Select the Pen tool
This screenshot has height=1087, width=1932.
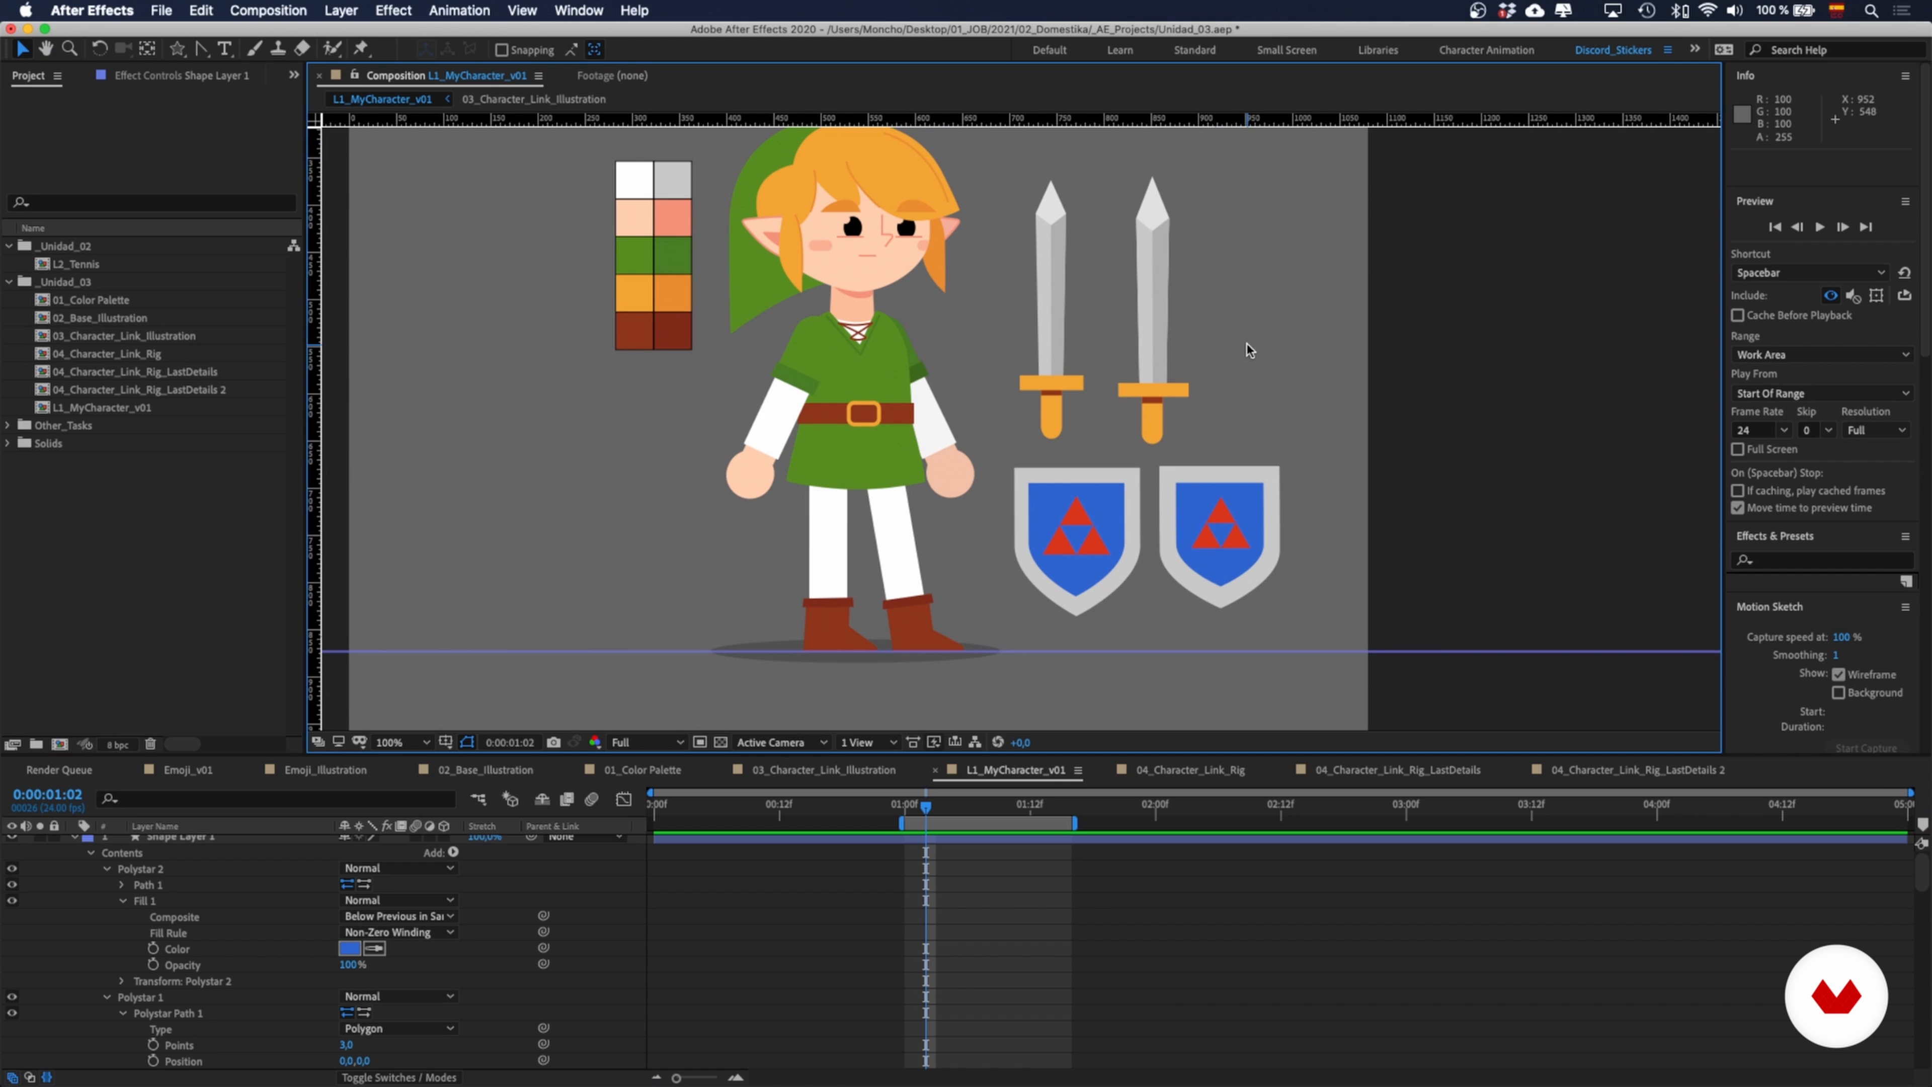[x=201, y=49]
